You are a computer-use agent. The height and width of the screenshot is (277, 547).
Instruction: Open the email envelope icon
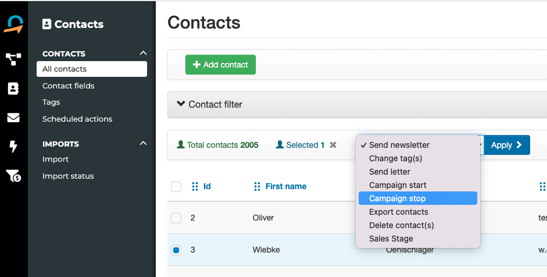(13, 118)
